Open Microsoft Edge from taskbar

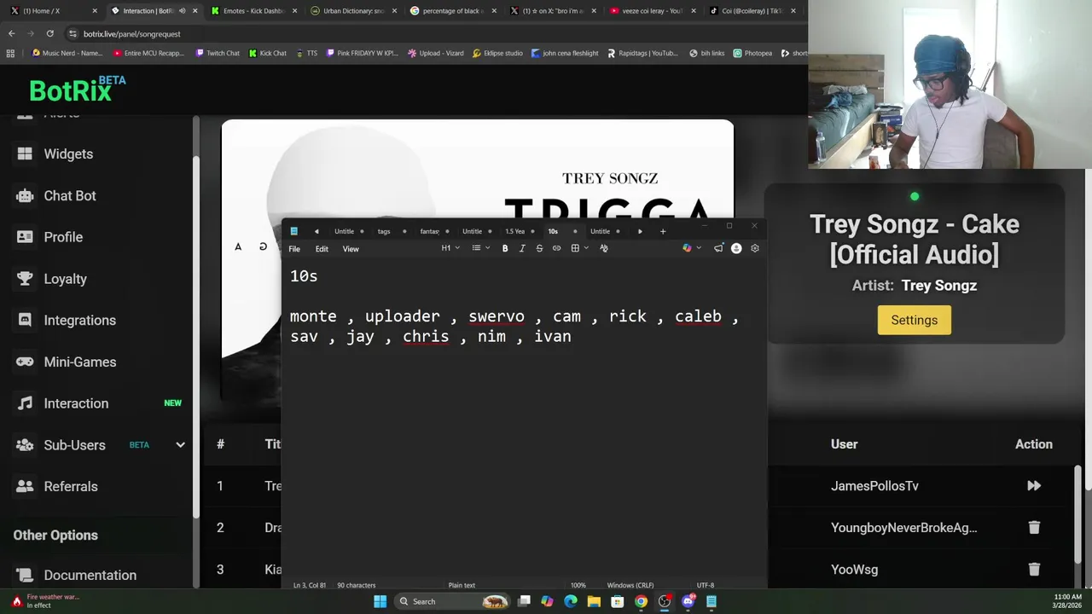pos(570,601)
